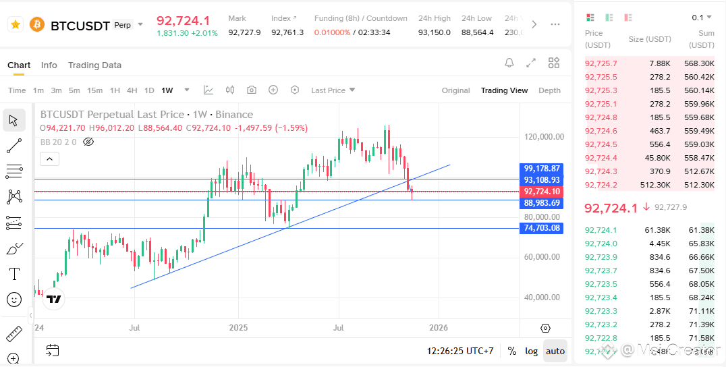726x367 pixels.
Task: Expand chart to fullscreen
Action: click(531, 63)
